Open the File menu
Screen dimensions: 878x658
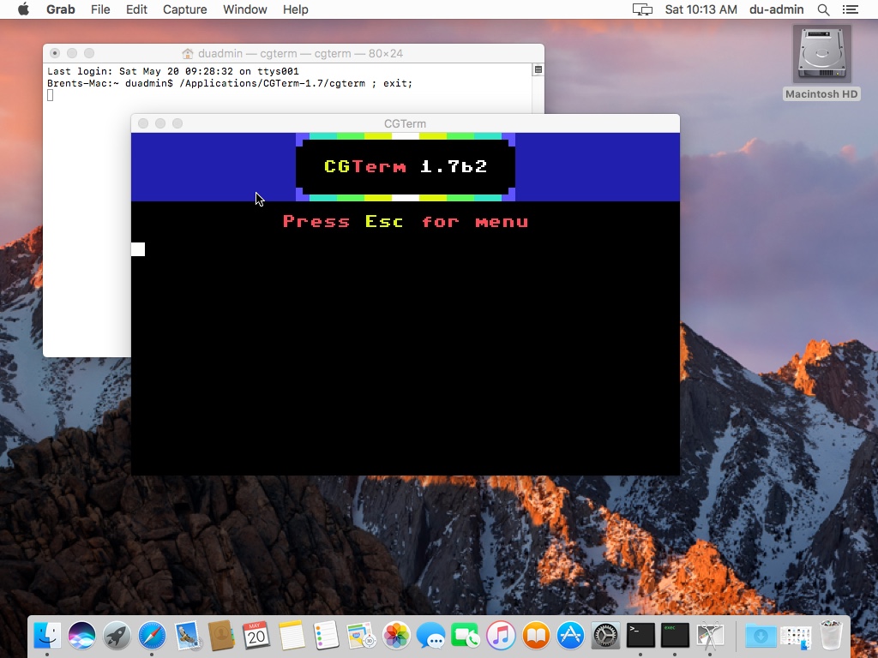click(x=100, y=9)
